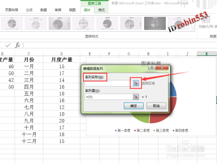Click the formula bar input area
Screen dimensions: 217x163
coord(120,45)
